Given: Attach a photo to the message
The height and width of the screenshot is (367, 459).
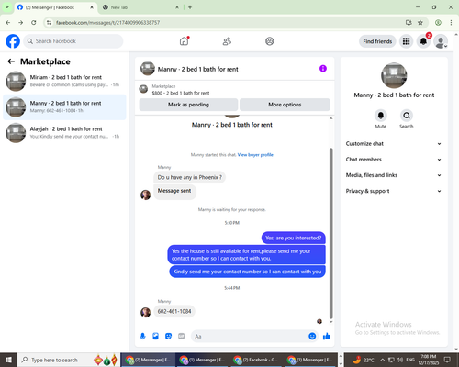Looking at the screenshot, I should pyautogui.click(x=155, y=337).
